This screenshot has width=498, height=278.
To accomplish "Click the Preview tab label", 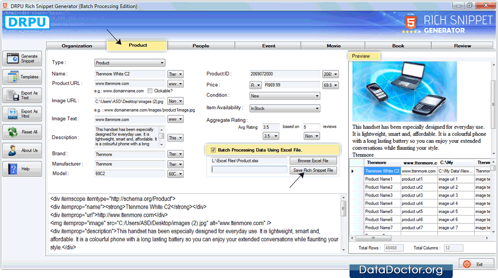I will click(364, 56).
